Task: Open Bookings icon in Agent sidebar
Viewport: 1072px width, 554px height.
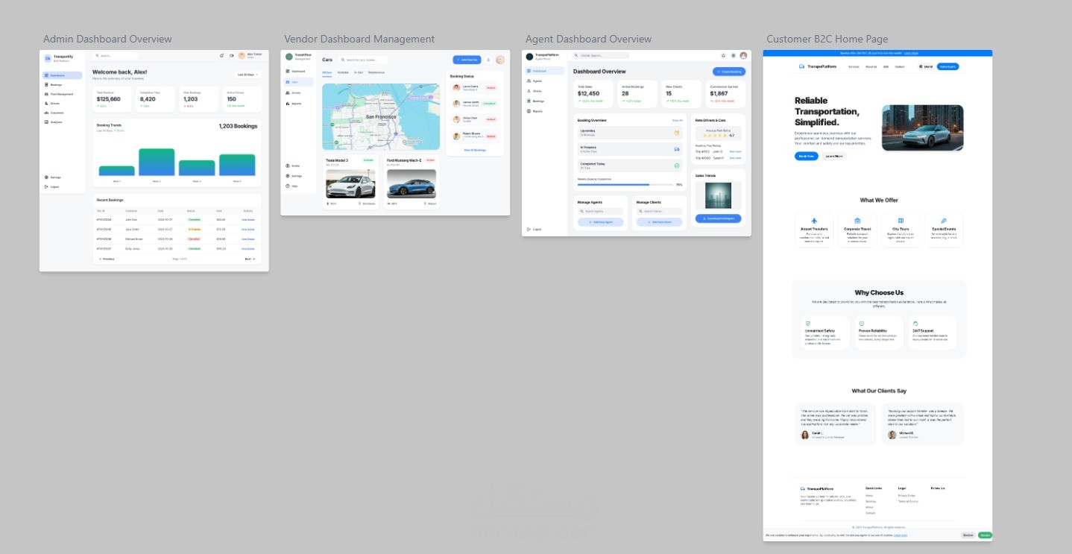Action: [x=529, y=101]
